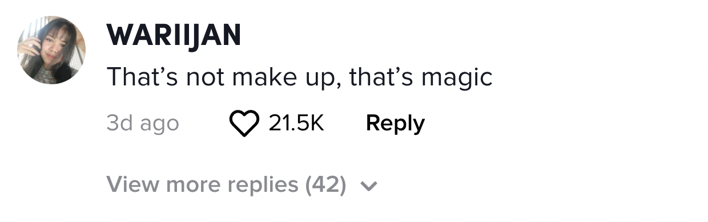The height and width of the screenshot is (222, 708).
Task: Click the "3d ago" timestamp
Action: coord(143,124)
